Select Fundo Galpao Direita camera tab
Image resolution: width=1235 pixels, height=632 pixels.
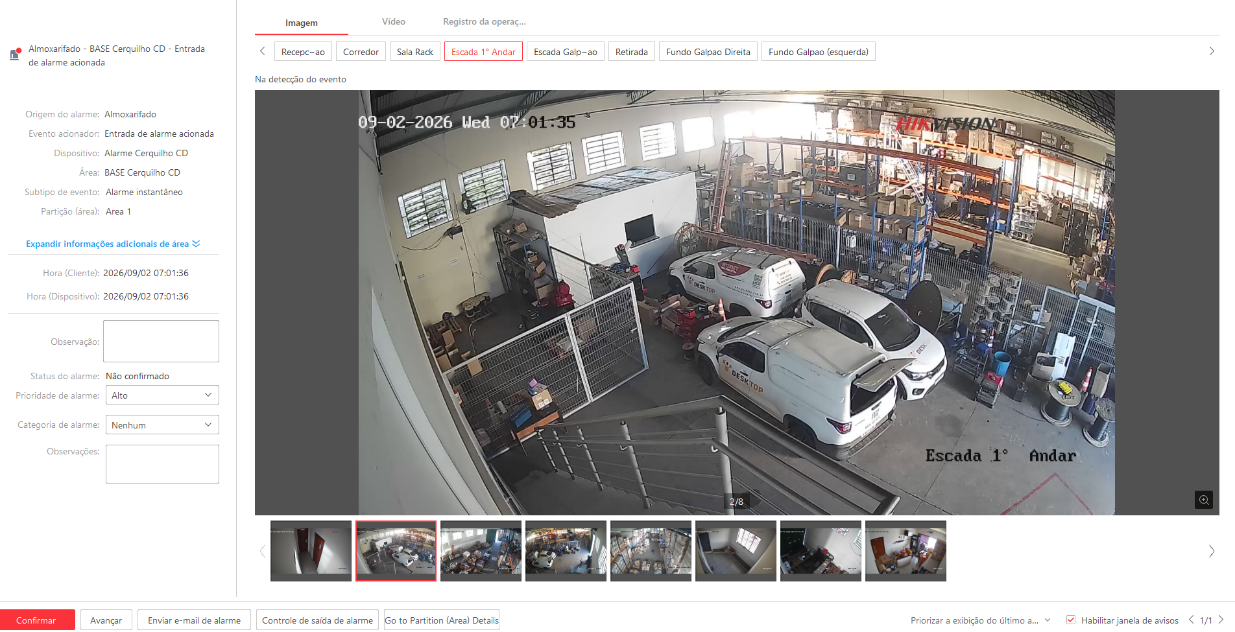tap(708, 52)
